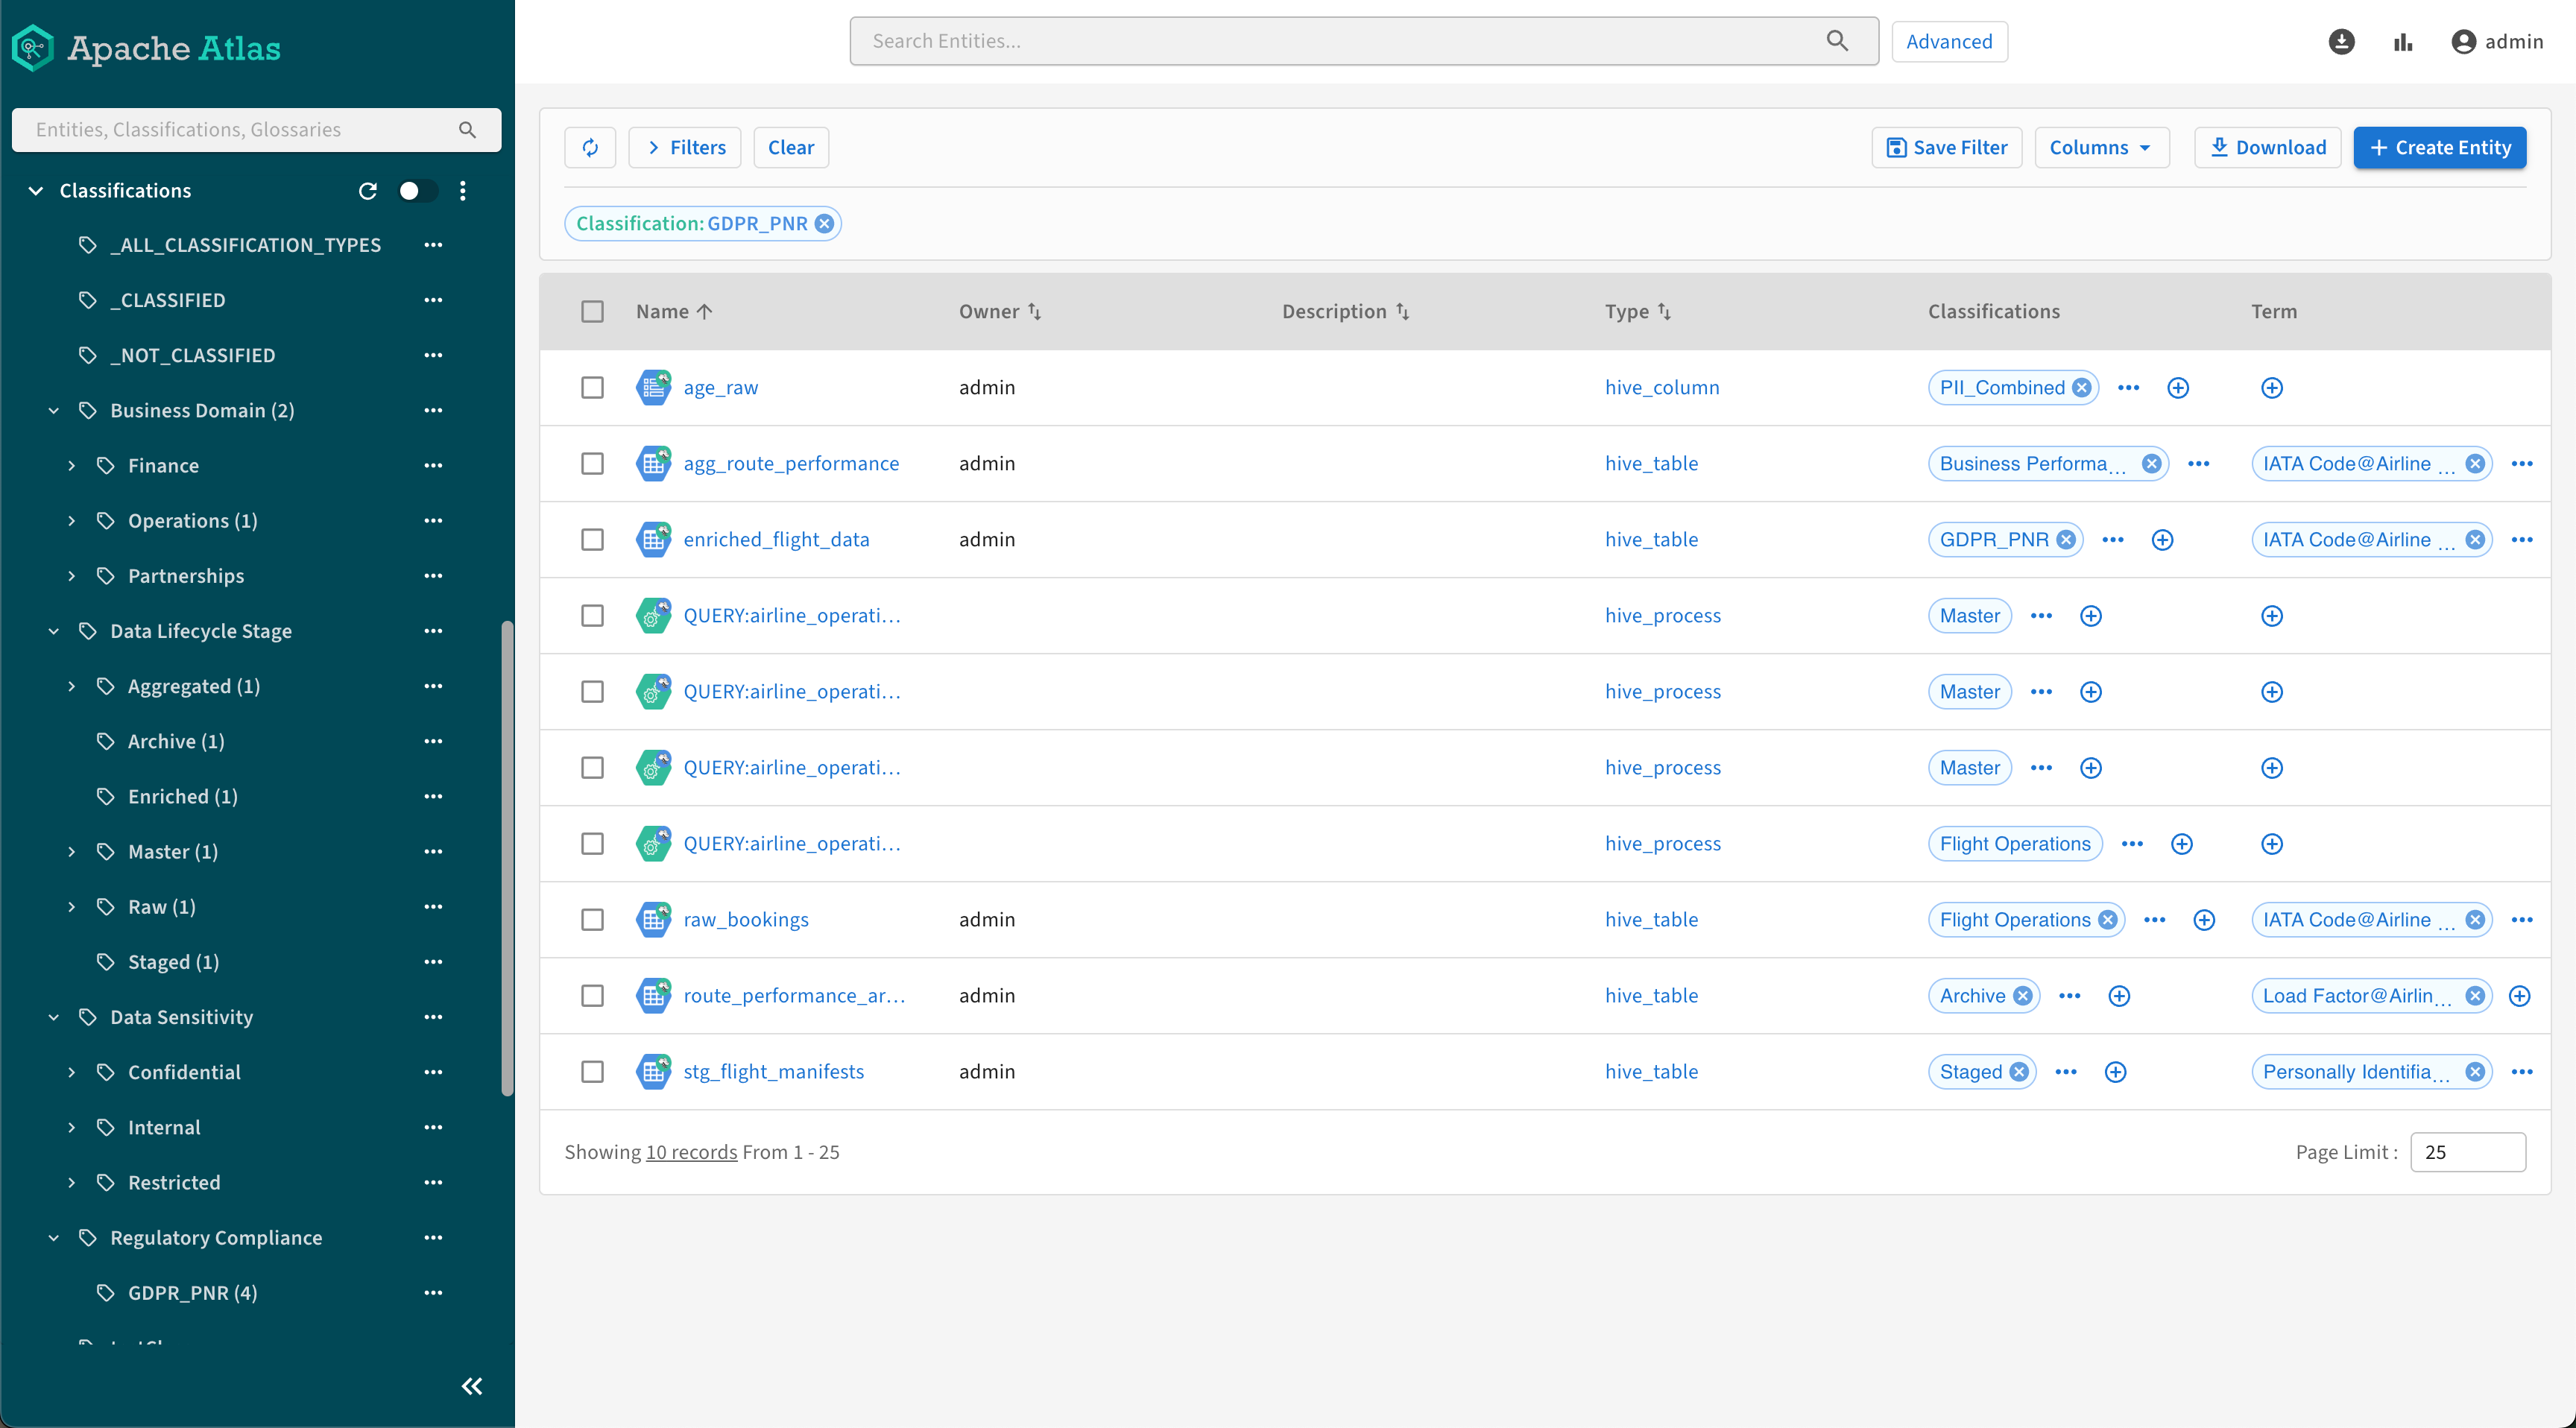Open the downloads icon in header
Viewport: 2576px width, 1428px height.
[2341, 41]
